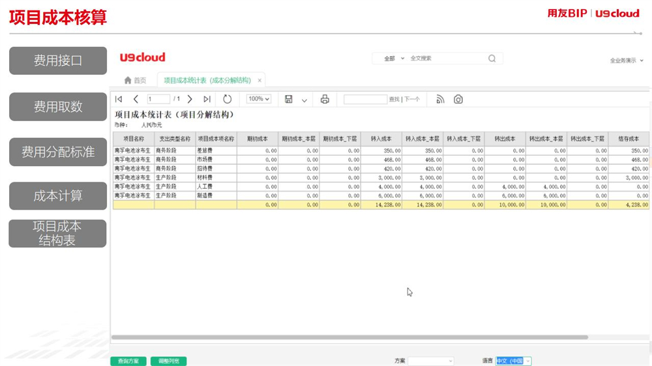Viewport: 652px width, 366px height.
Task: Click the green 调整列宽 button
Action: 168,361
